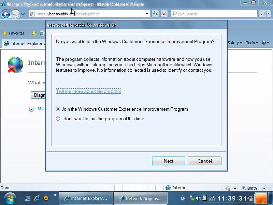Image resolution: width=273 pixels, height=205 pixels.
Task: Open the Tools menu
Action: coord(252,43)
